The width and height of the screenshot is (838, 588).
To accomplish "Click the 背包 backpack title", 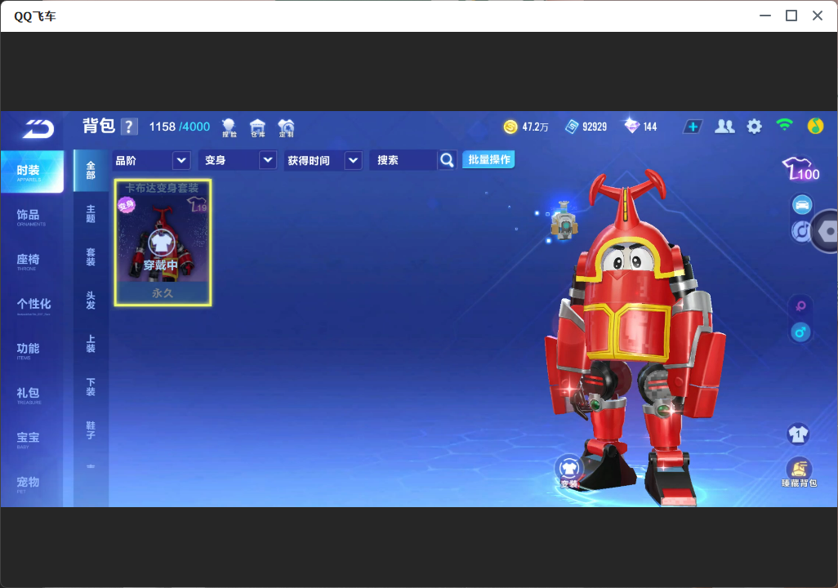I will click(x=99, y=126).
